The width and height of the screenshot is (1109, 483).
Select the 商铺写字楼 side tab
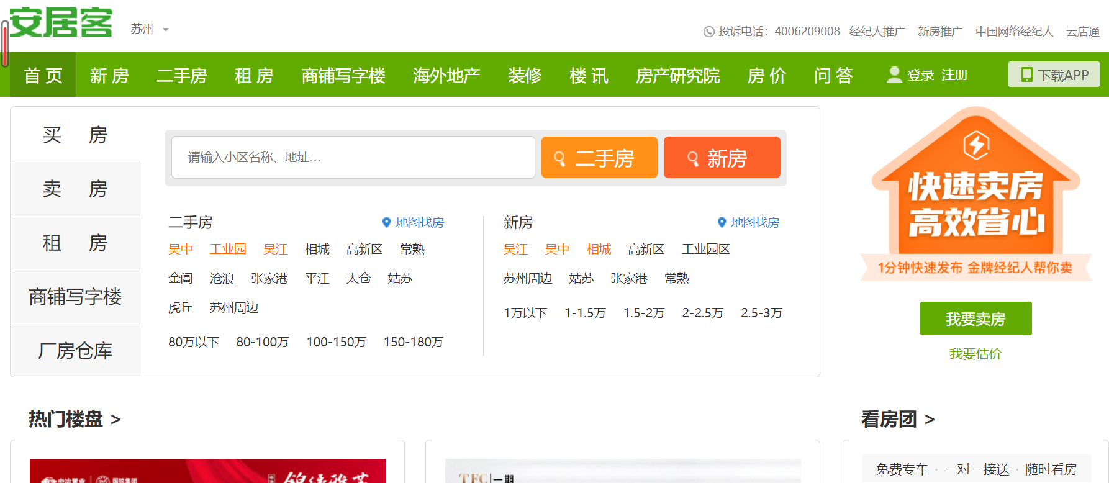[x=75, y=297]
